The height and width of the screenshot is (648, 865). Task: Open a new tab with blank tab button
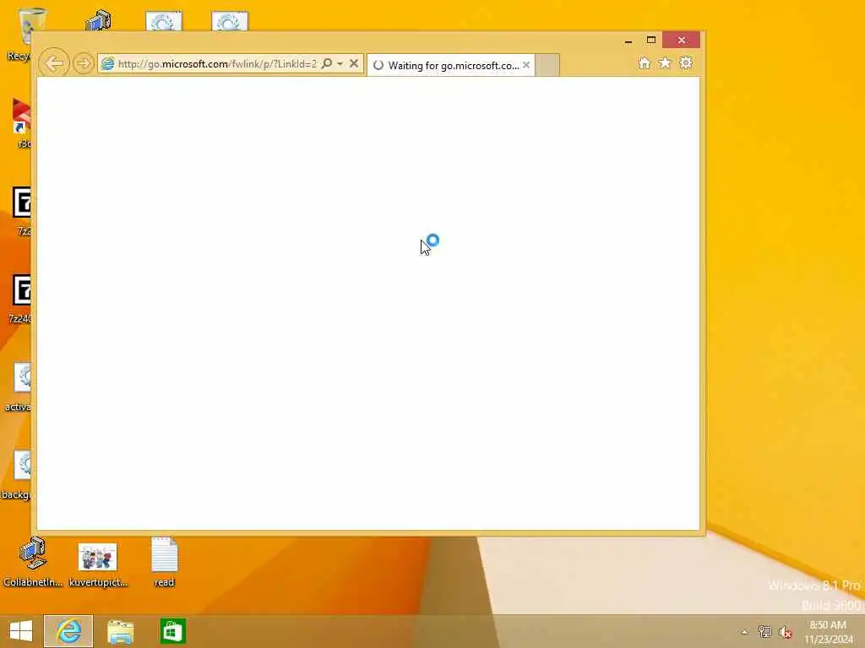coord(547,65)
